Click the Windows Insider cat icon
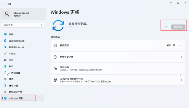 (x=55, y=80)
